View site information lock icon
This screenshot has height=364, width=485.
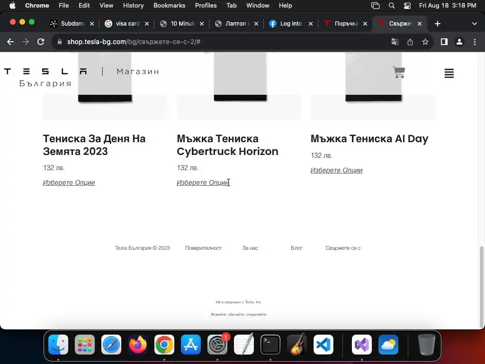point(60,42)
